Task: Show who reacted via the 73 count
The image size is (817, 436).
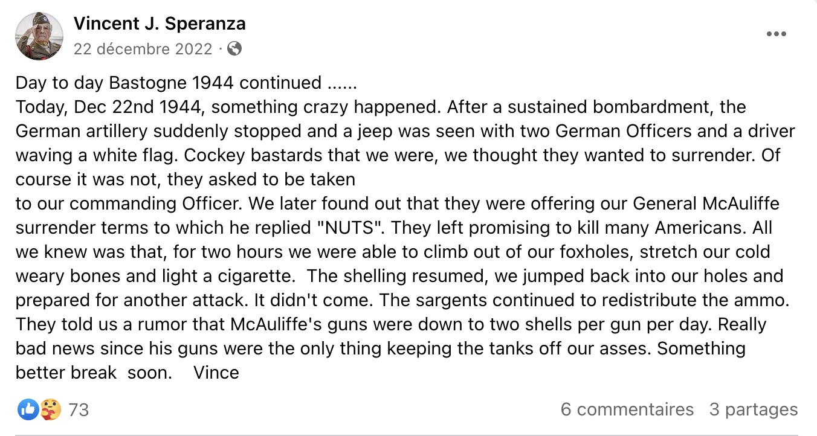Action: [79, 410]
